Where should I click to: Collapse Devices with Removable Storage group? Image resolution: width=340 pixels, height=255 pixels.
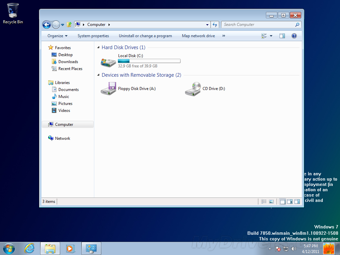[98, 75]
